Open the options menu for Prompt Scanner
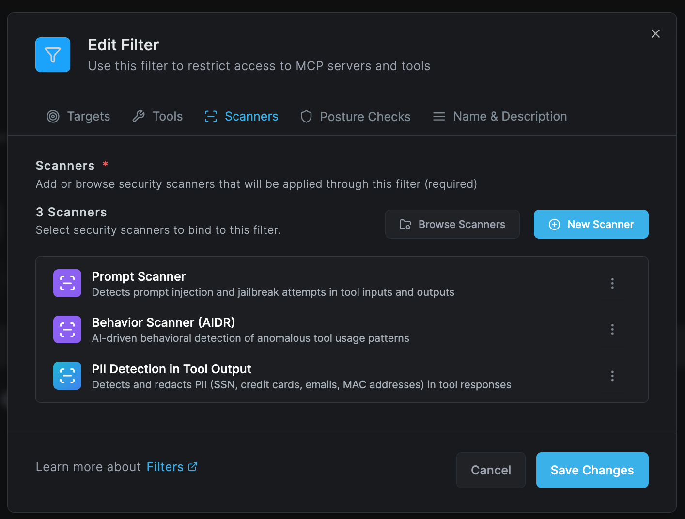 612,283
